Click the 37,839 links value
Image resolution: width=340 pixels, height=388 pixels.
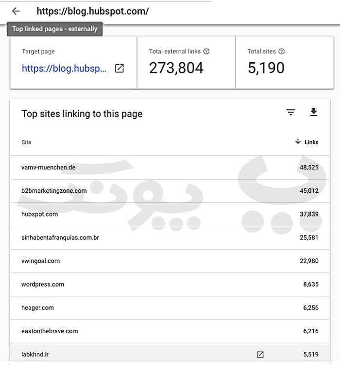309,214
